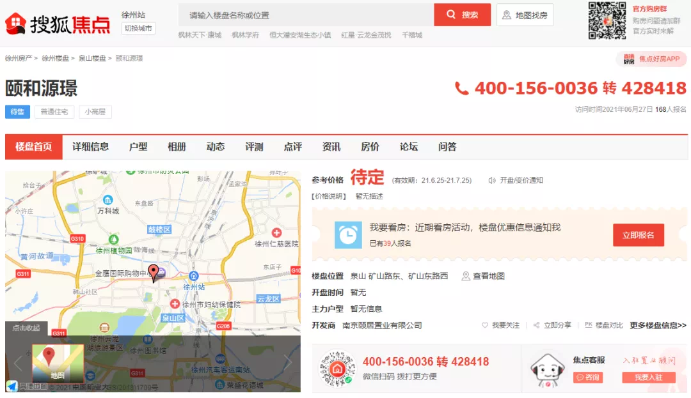Image resolution: width=691 pixels, height=398 pixels.
Task: Click the 我要关注 link
Action: click(x=506, y=325)
